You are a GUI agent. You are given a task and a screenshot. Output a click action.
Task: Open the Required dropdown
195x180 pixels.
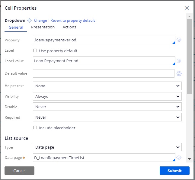(107, 117)
